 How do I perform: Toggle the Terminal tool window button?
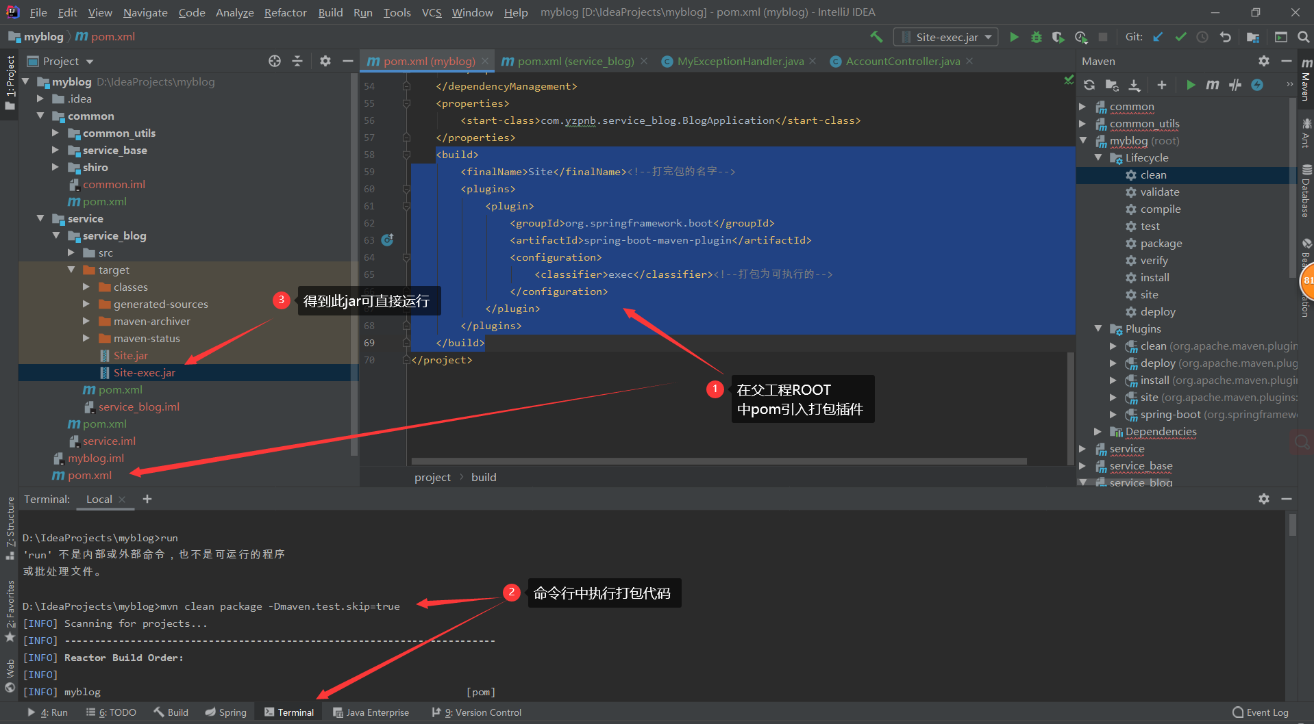pyautogui.click(x=288, y=712)
